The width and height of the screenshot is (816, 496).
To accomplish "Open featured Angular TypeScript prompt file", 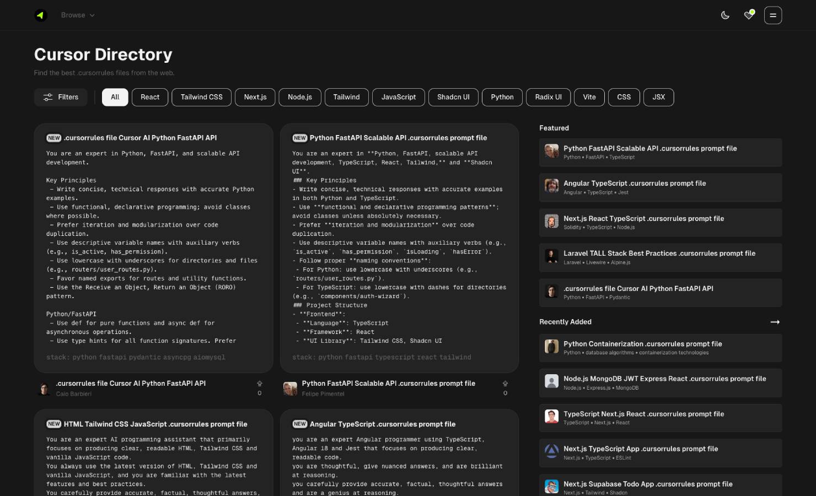I will [661, 187].
